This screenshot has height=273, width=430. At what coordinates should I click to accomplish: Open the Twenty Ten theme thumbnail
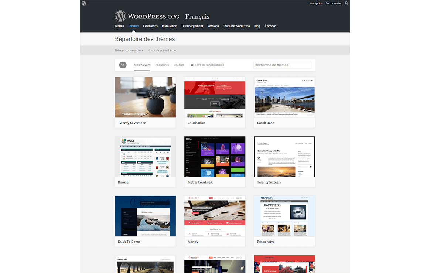coord(145,264)
